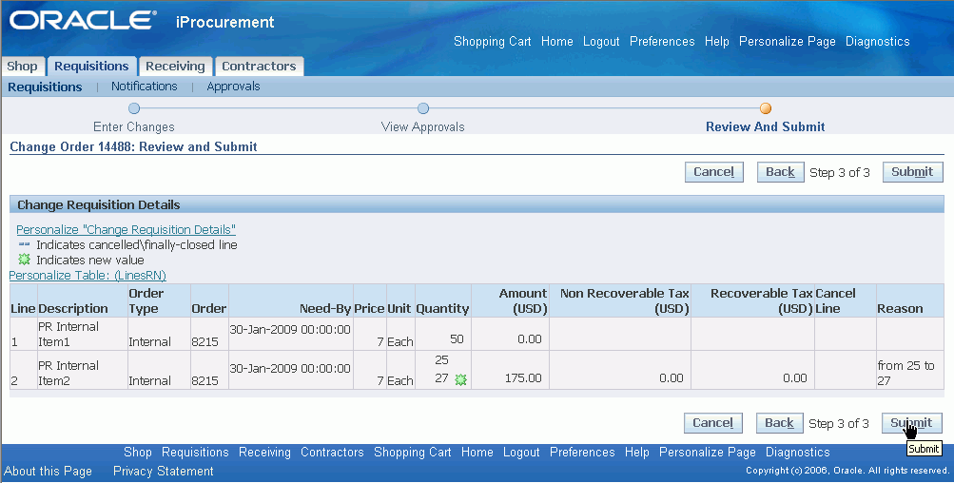Click footer Help link
Screen dimensions: 954x483
[637, 452]
